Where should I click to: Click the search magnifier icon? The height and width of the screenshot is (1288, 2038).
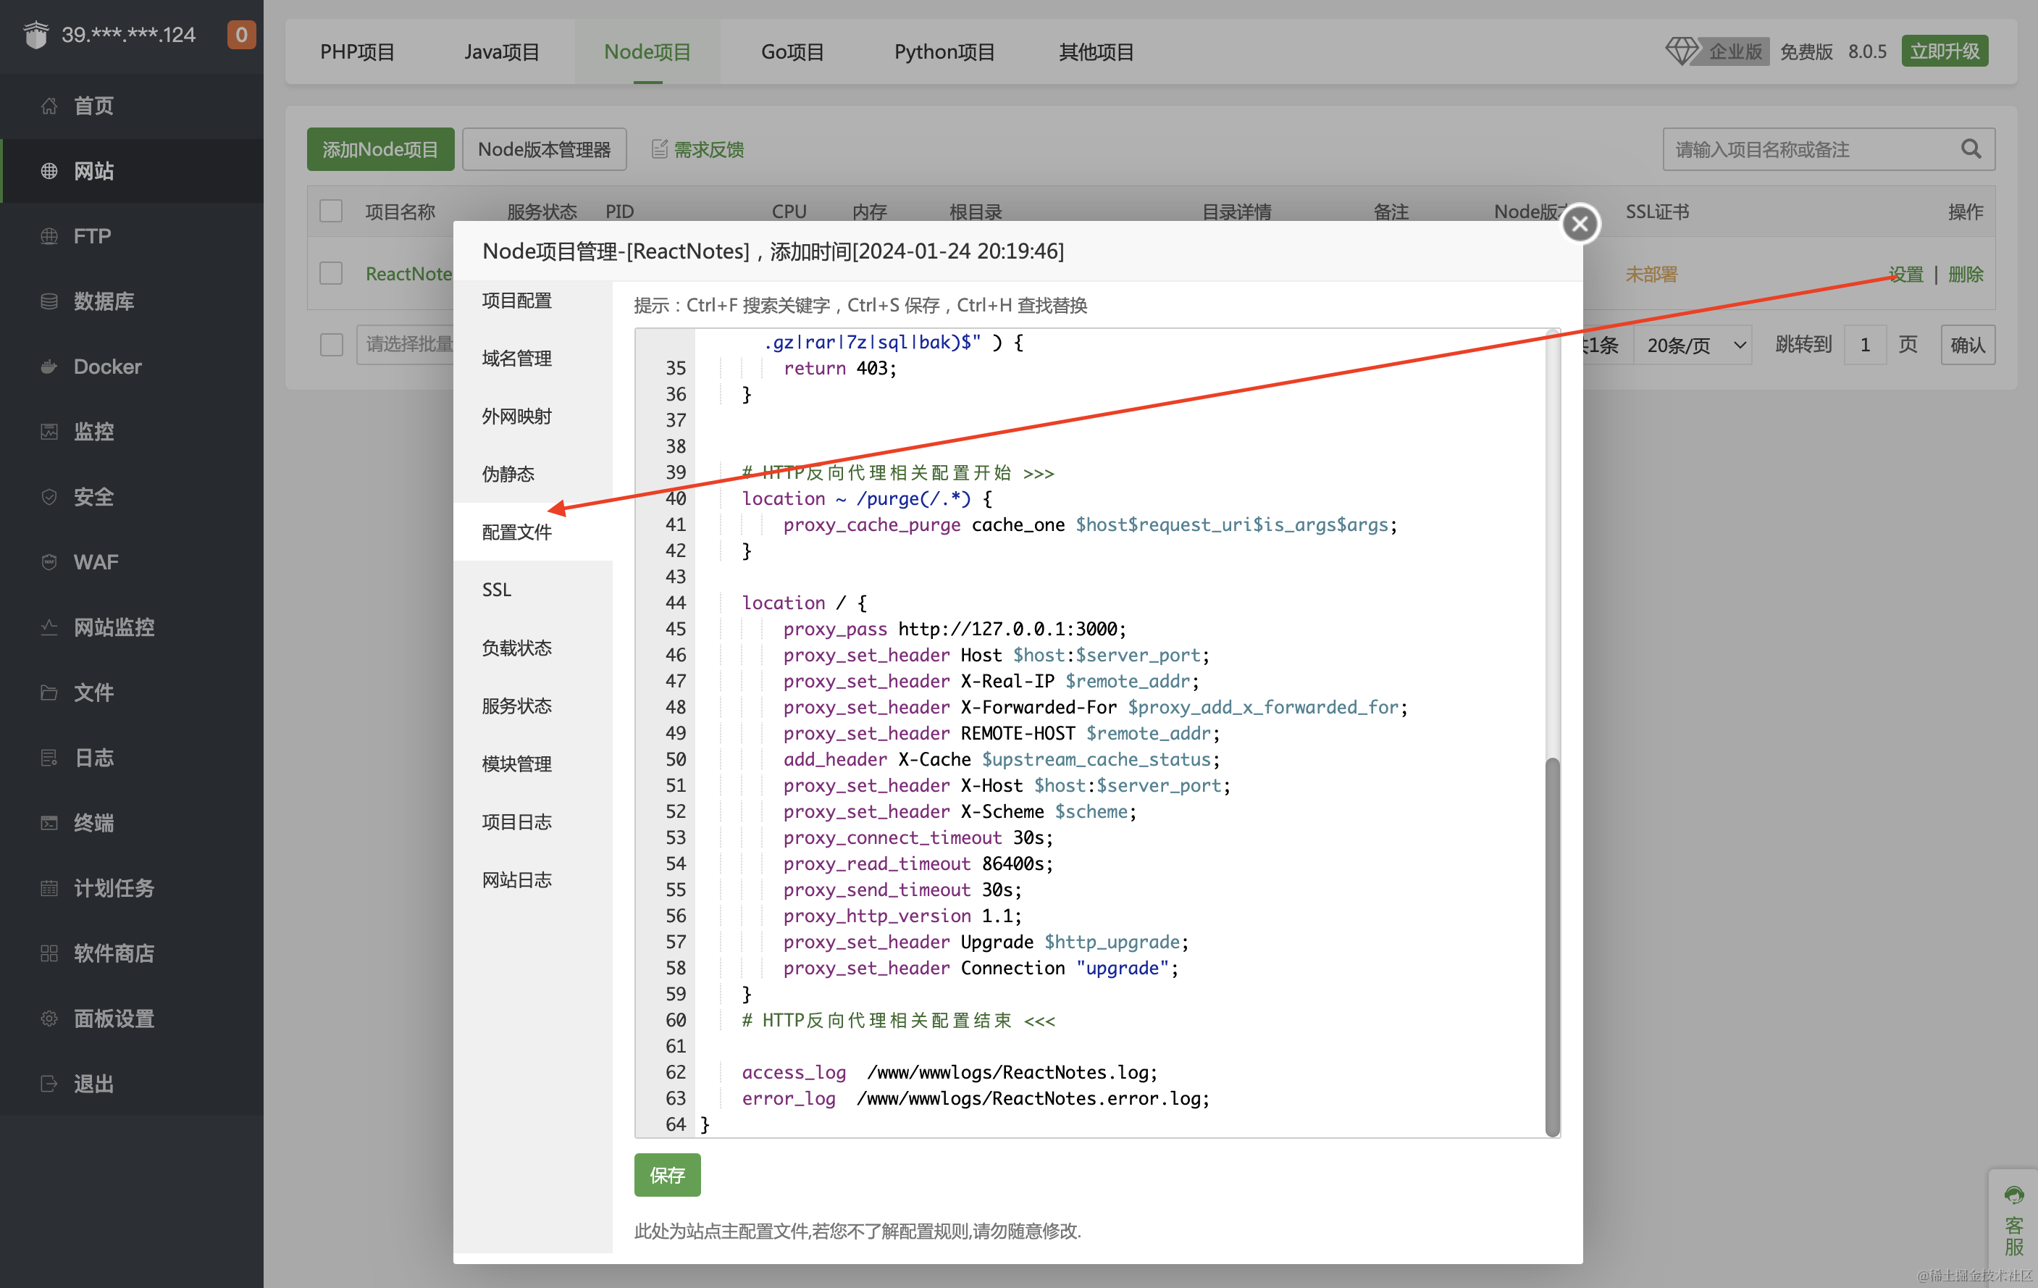click(1971, 149)
